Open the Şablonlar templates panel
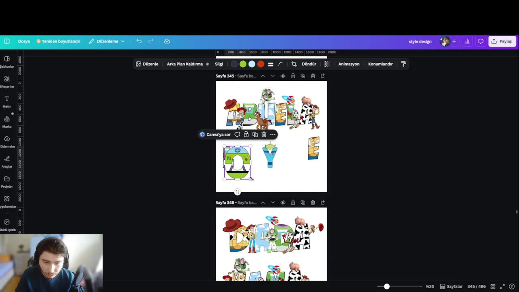Image resolution: width=519 pixels, height=292 pixels. 7,62
